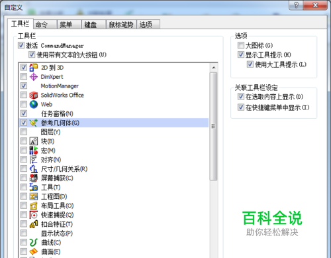Click the 对齐(N) align icon
This screenshot has width=331, height=258.
click(x=34, y=160)
